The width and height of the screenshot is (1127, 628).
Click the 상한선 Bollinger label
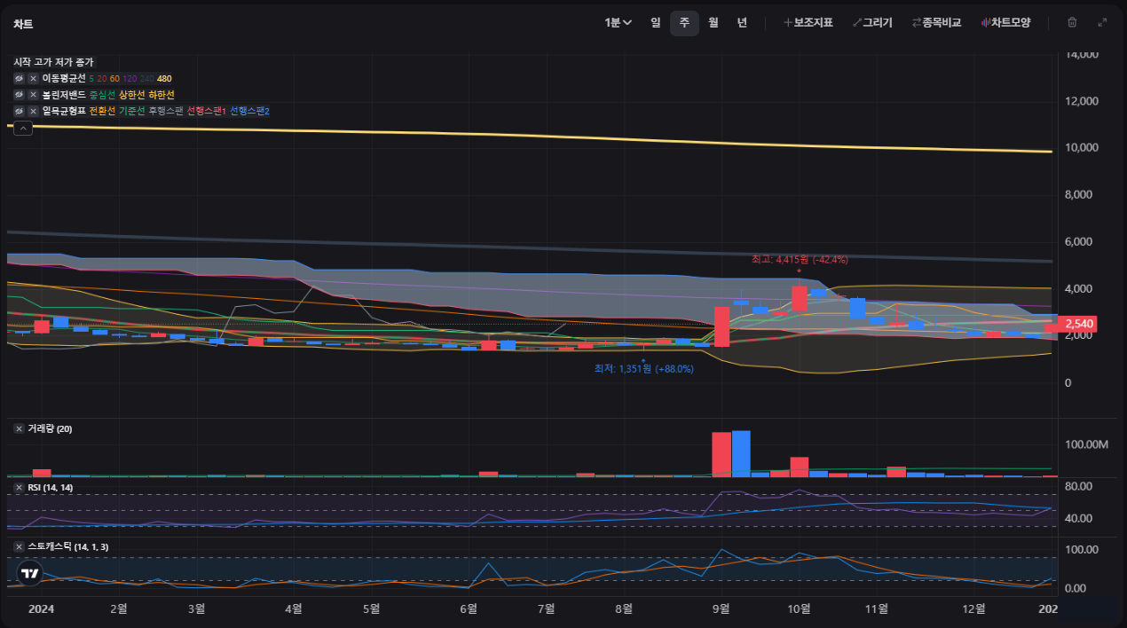coord(131,94)
